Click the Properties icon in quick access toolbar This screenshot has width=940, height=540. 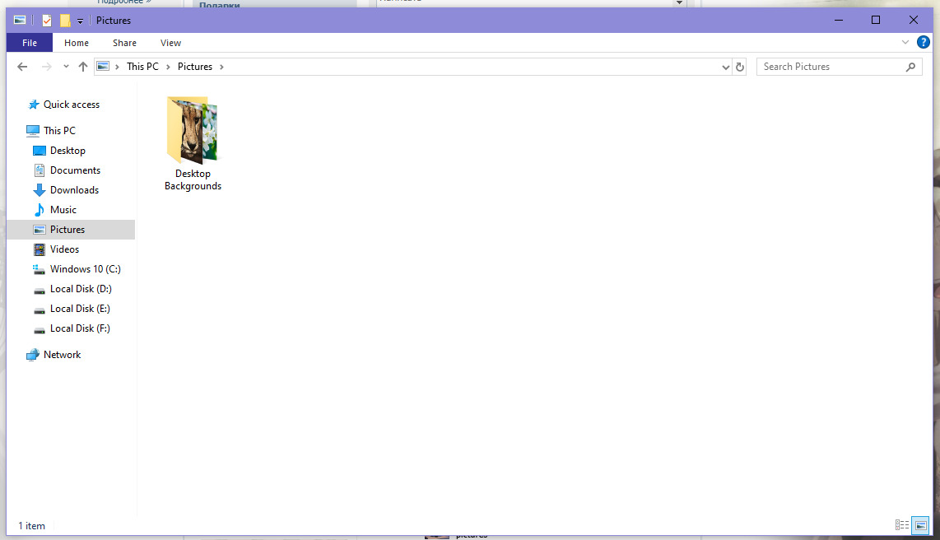coord(47,21)
